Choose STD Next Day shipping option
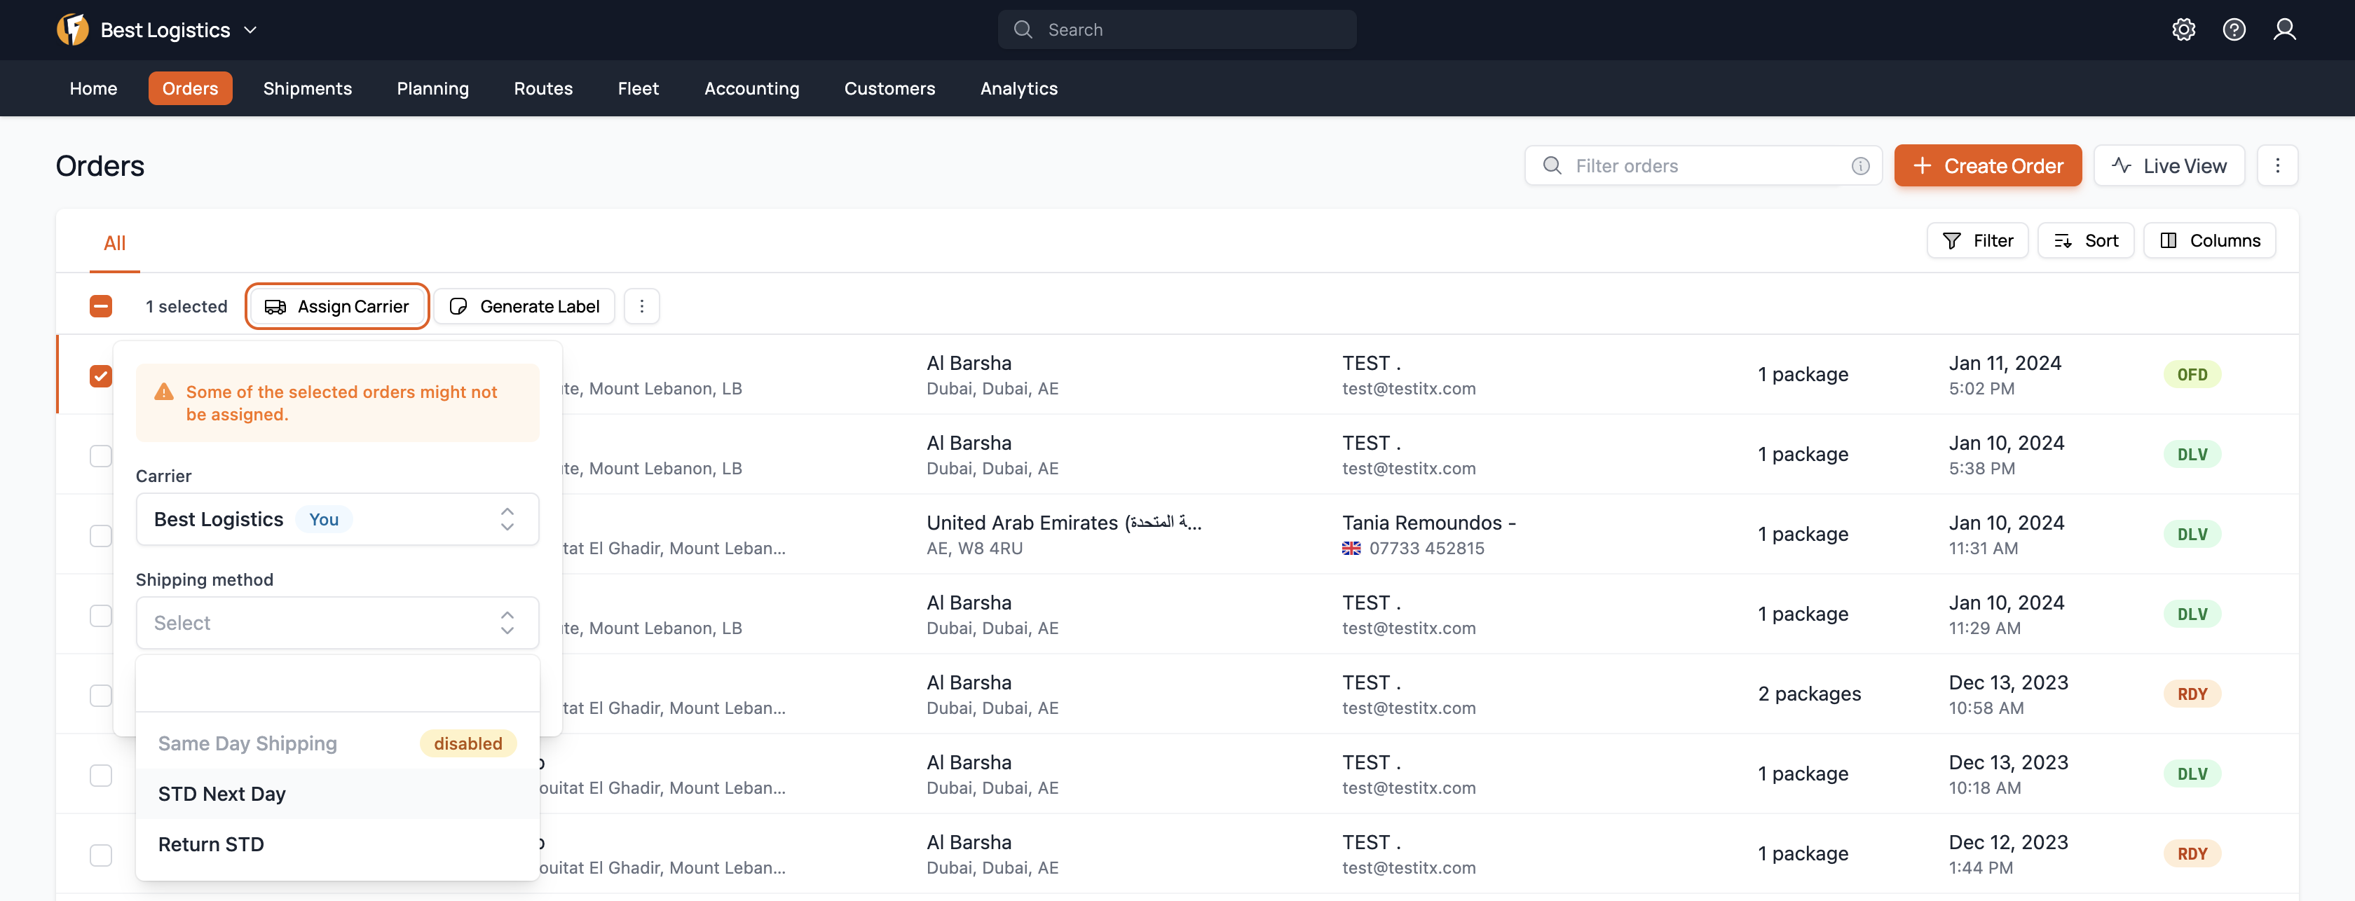 click(222, 793)
